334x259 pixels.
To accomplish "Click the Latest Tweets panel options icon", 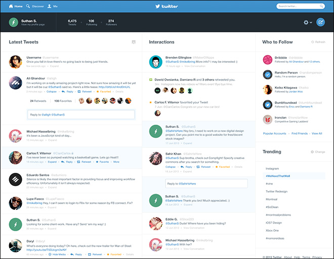I will pos(133,42).
